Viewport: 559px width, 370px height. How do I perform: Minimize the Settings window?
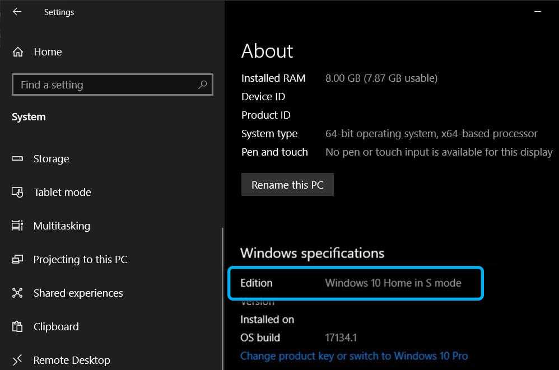[537, 11]
